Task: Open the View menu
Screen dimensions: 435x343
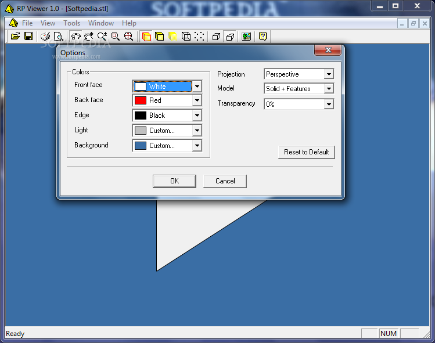Action: (x=48, y=23)
